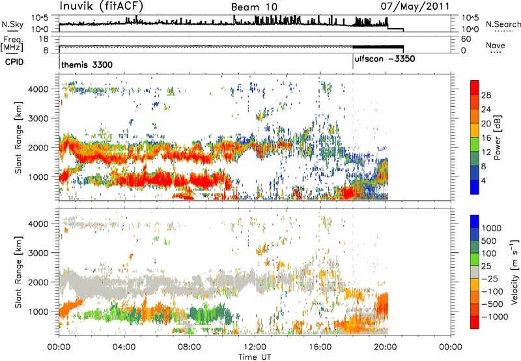Select the '20:00' time tick label
521x361 pixels.
[x=385, y=347]
